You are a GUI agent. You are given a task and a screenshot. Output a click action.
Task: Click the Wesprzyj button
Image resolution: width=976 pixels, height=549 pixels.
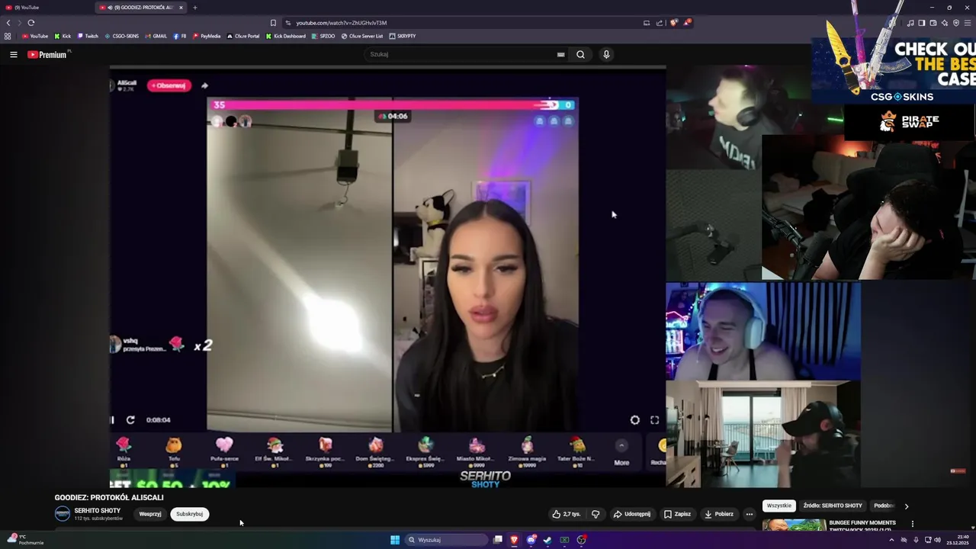click(150, 514)
